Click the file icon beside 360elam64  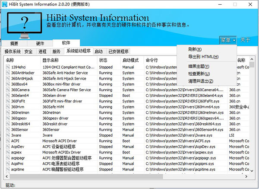(x=8, y=95)
